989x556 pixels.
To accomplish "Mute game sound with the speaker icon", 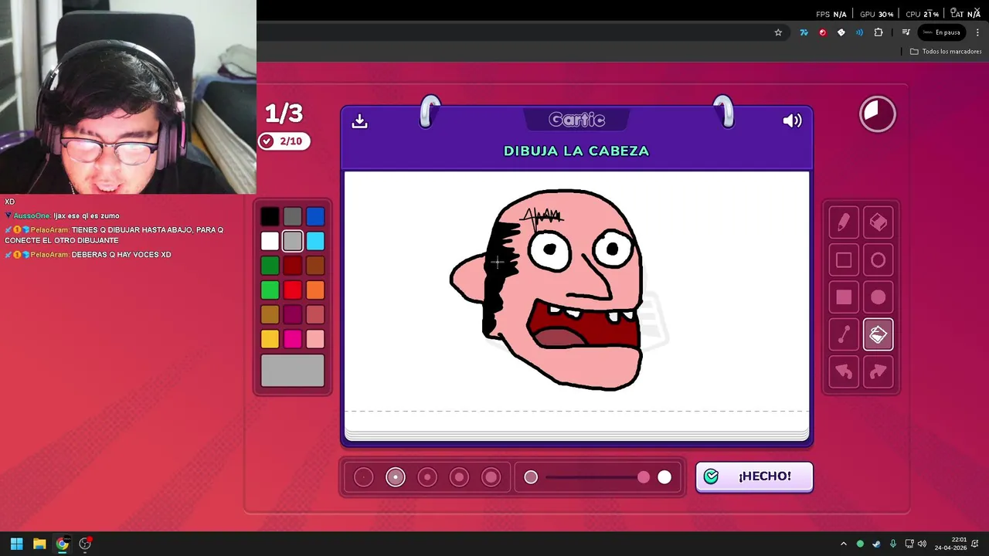I will 792,120.
